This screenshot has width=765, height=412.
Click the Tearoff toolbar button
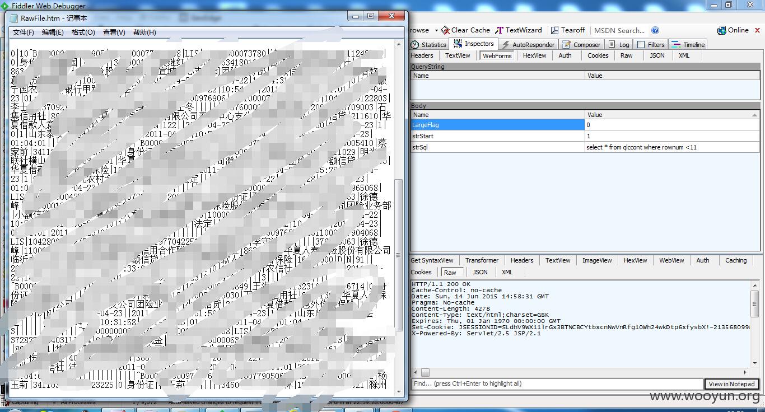coord(568,30)
